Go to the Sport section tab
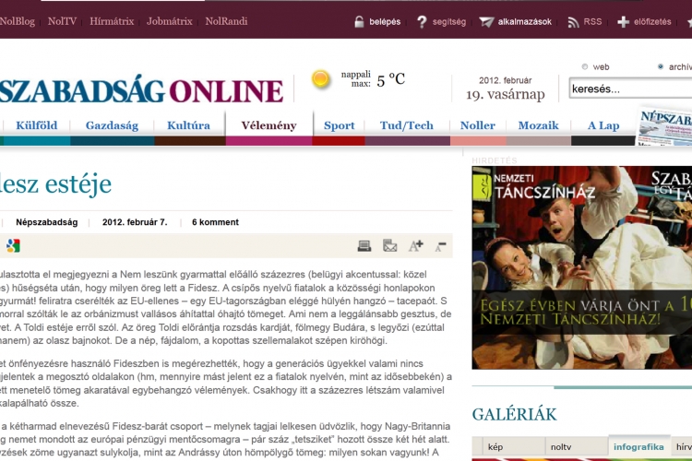 click(339, 125)
